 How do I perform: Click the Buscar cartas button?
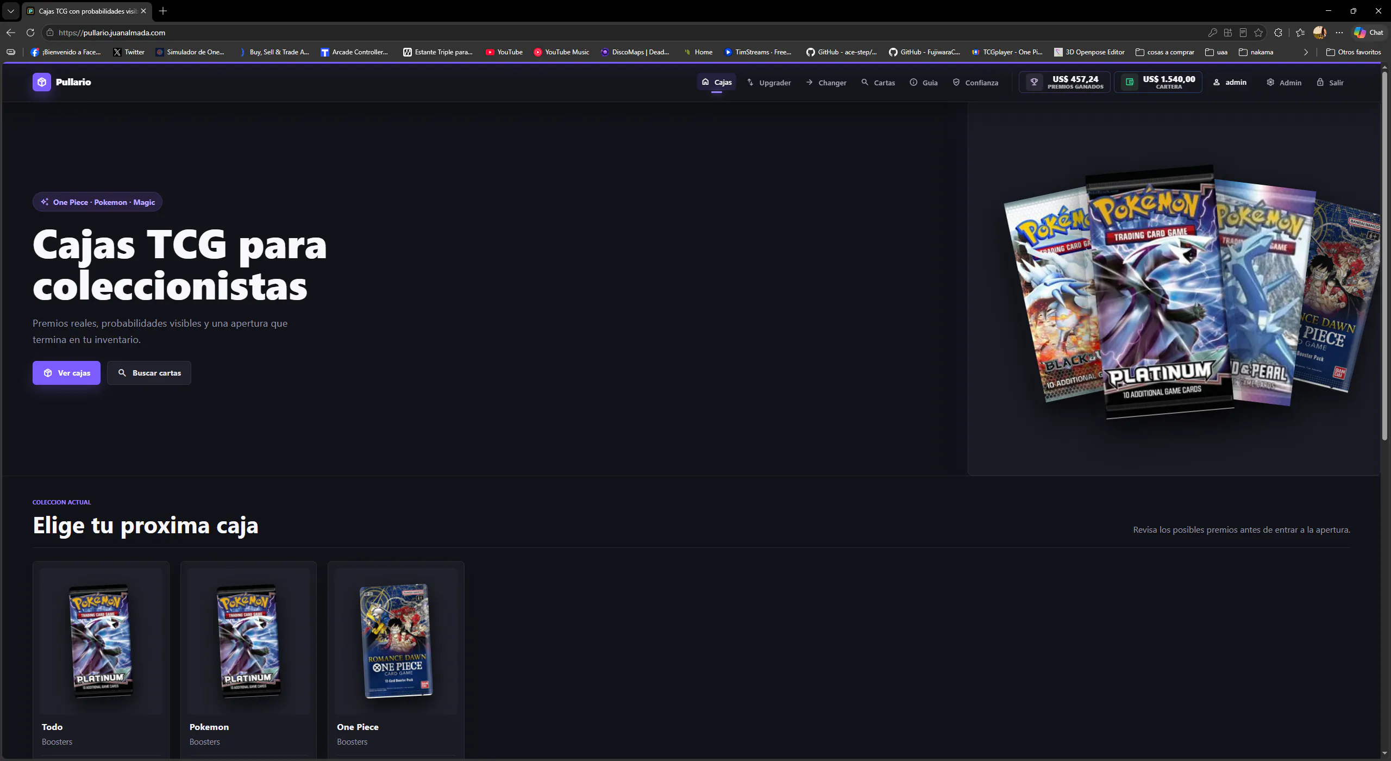pos(149,373)
